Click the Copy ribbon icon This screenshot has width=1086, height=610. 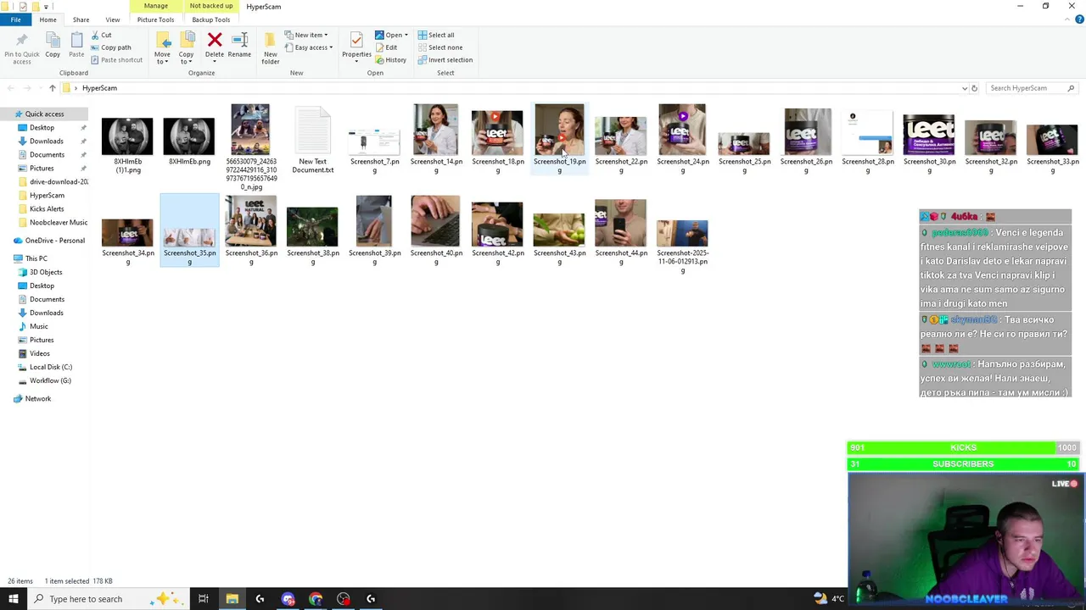click(53, 40)
